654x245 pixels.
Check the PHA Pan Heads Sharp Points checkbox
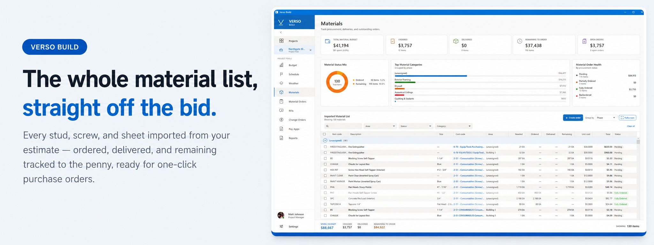325,187
